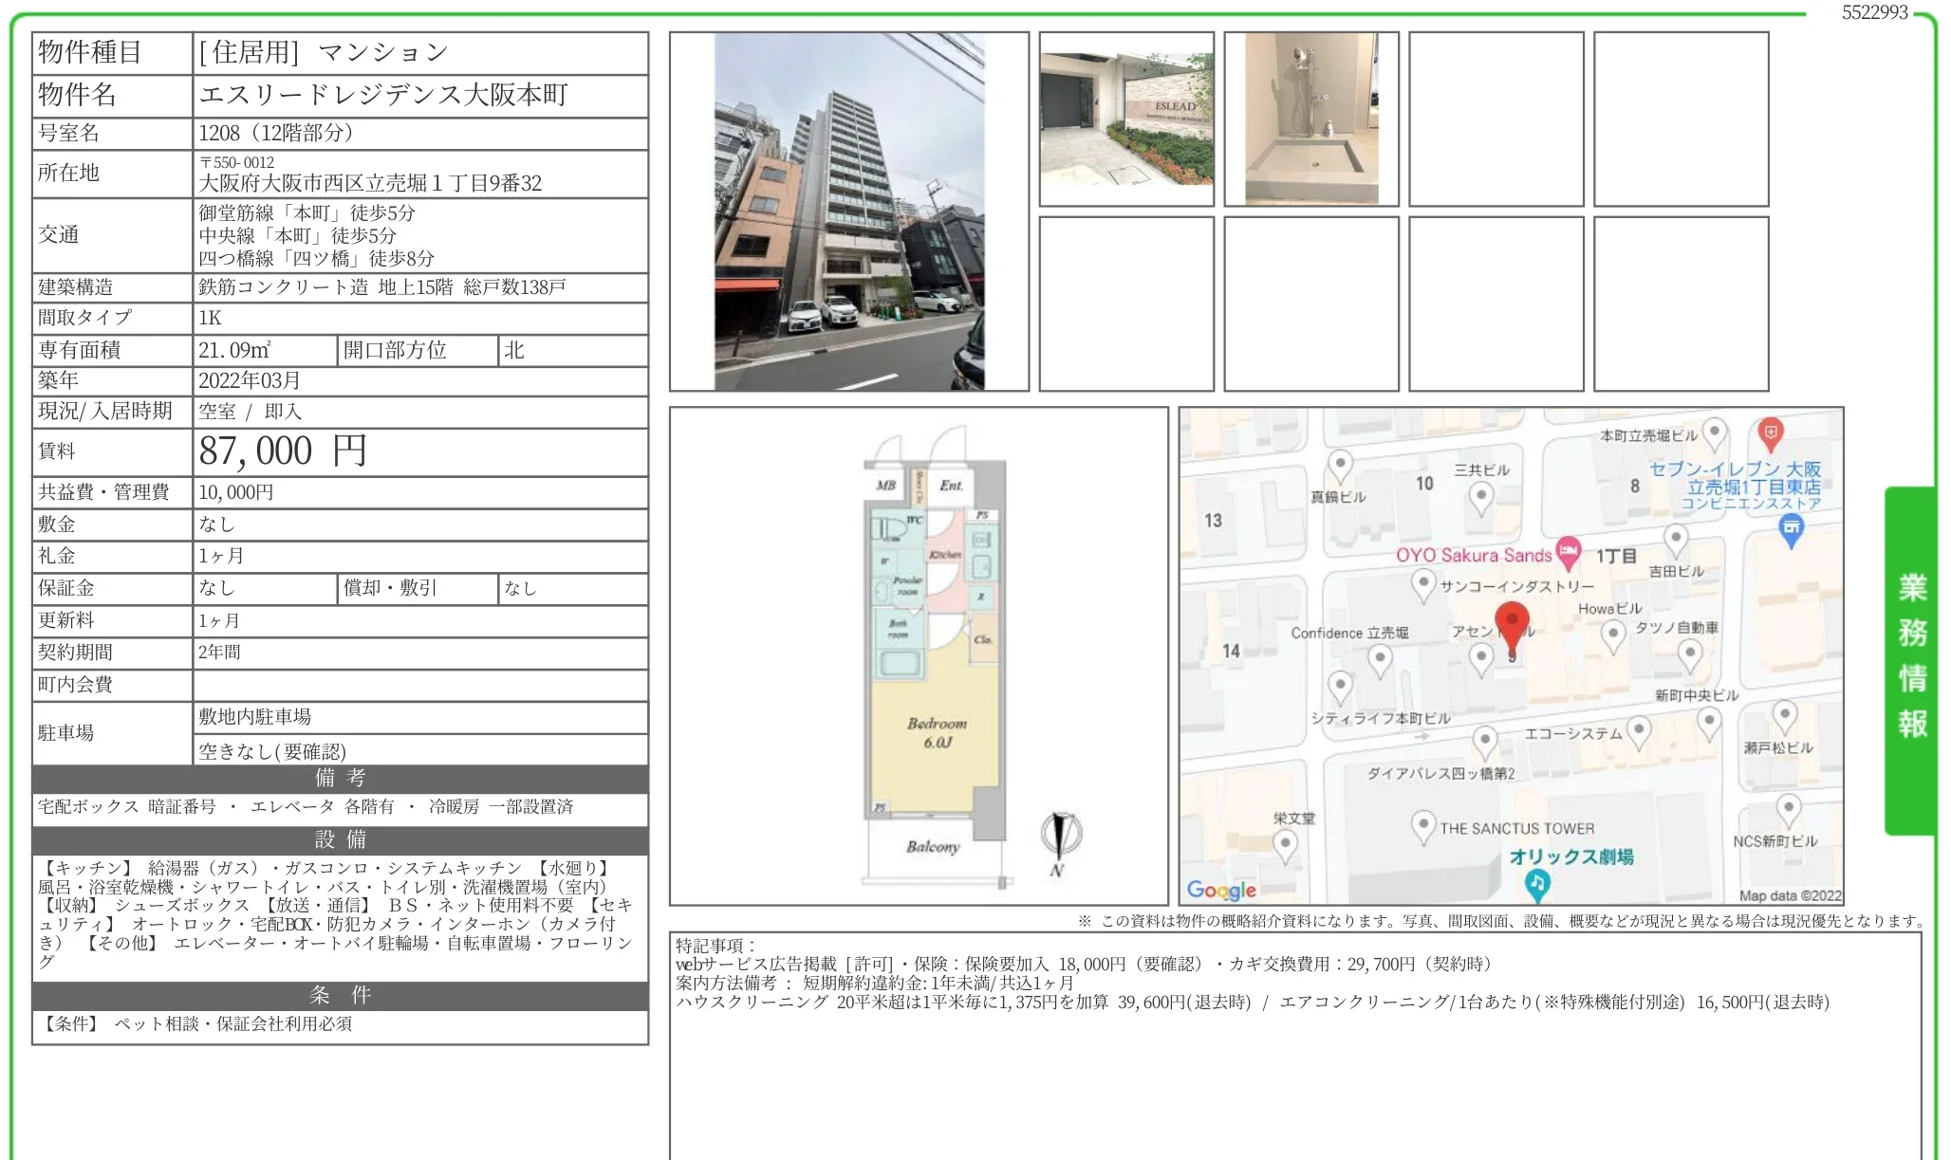Viewport: 1951px width, 1160px height.
Task: Click the 吉田ビル map pin
Action: pos(1676,541)
